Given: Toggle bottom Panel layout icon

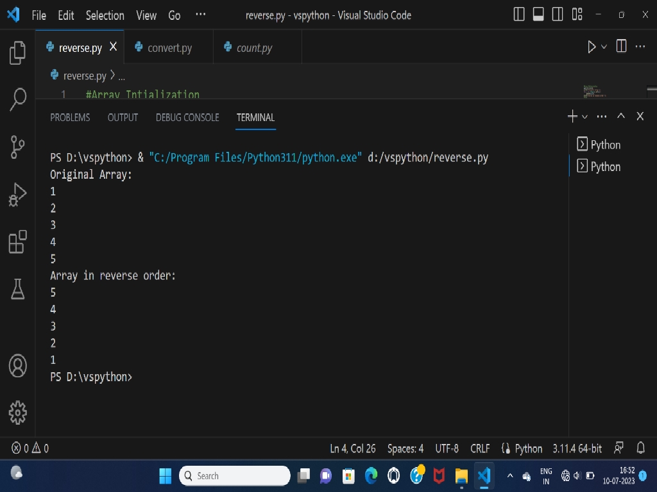Looking at the screenshot, I should point(538,14).
